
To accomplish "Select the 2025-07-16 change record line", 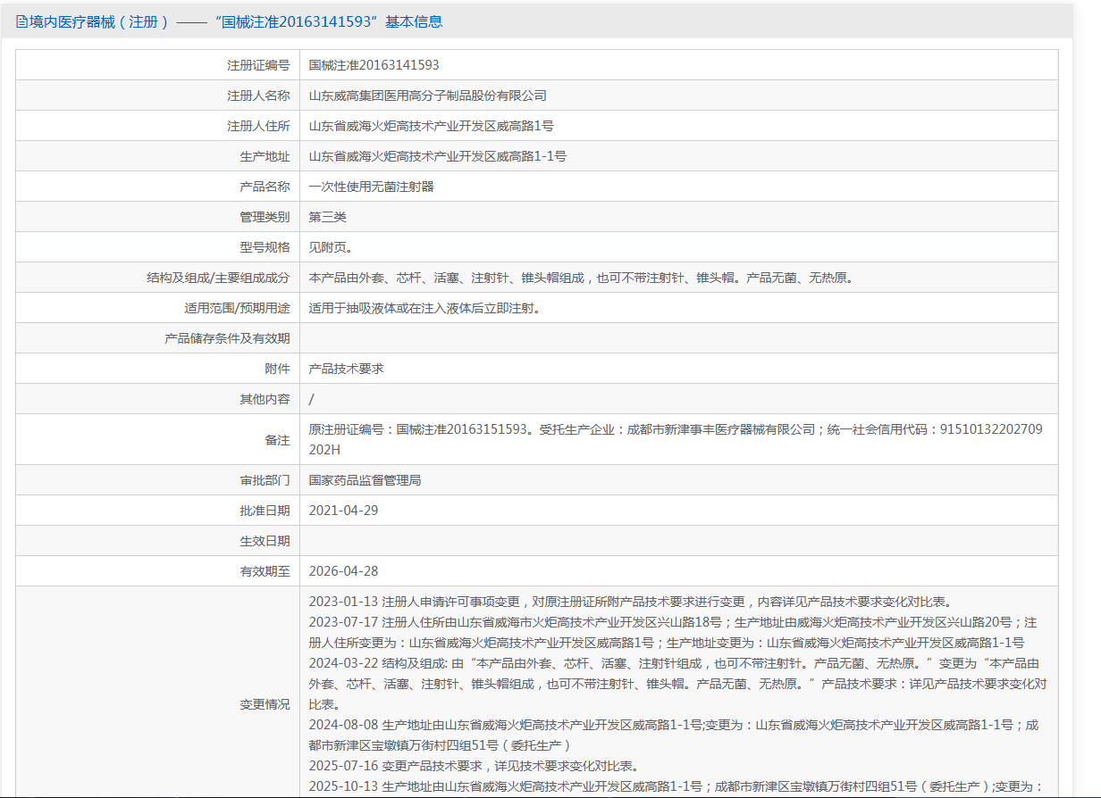I will [x=474, y=766].
